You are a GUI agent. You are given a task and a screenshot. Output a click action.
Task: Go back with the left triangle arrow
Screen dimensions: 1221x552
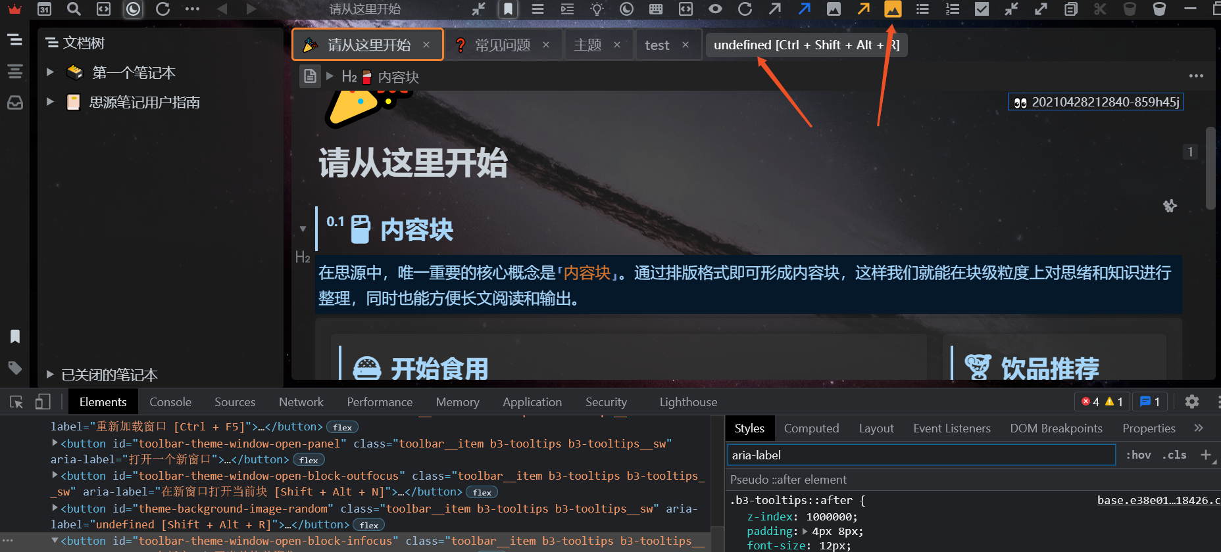point(222,9)
